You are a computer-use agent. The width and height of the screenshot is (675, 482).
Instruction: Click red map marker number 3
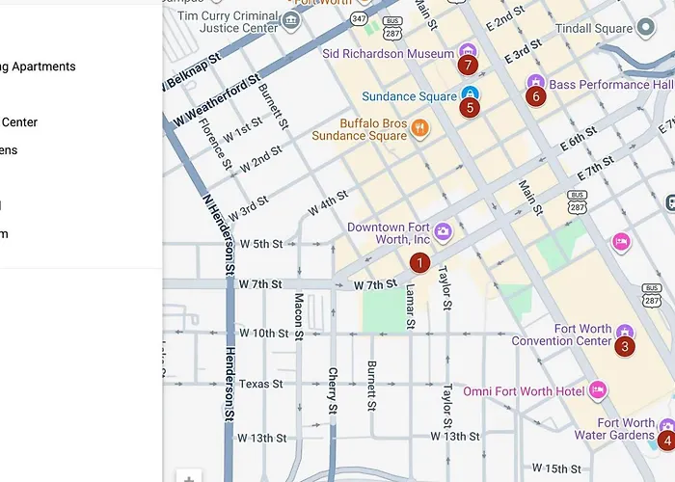[x=625, y=346]
